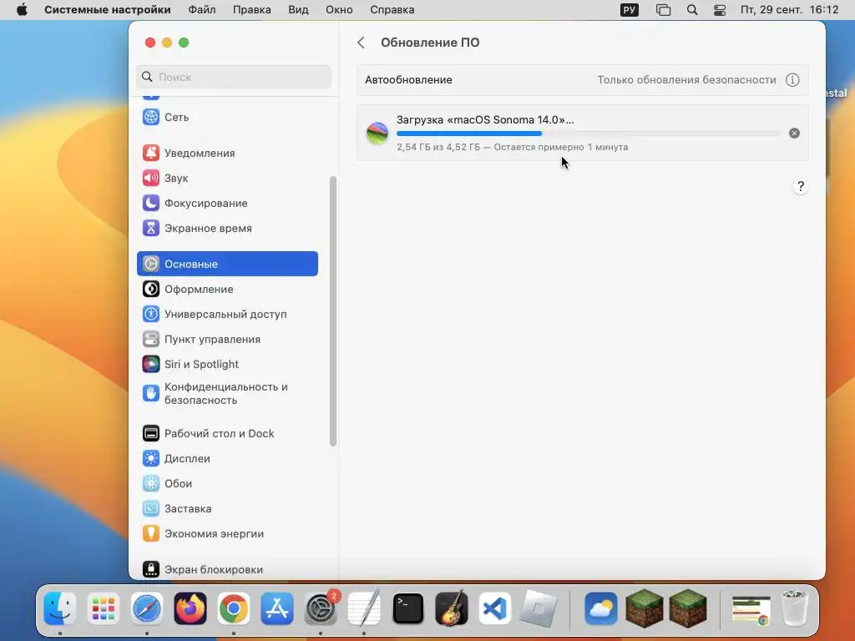The height and width of the screenshot is (641, 855).
Task: Open Spotlight search in menu bar
Action: coord(692,10)
